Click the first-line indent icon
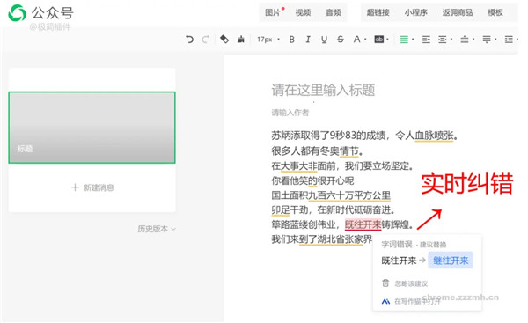Screen dimensions: 528x323 (x=426, y=40)
